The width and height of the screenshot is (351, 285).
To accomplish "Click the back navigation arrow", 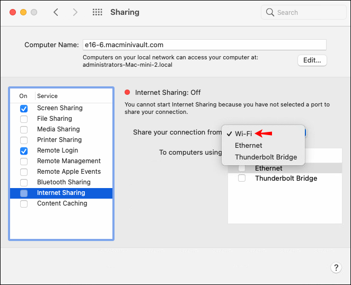I will (x=56, y=12).
